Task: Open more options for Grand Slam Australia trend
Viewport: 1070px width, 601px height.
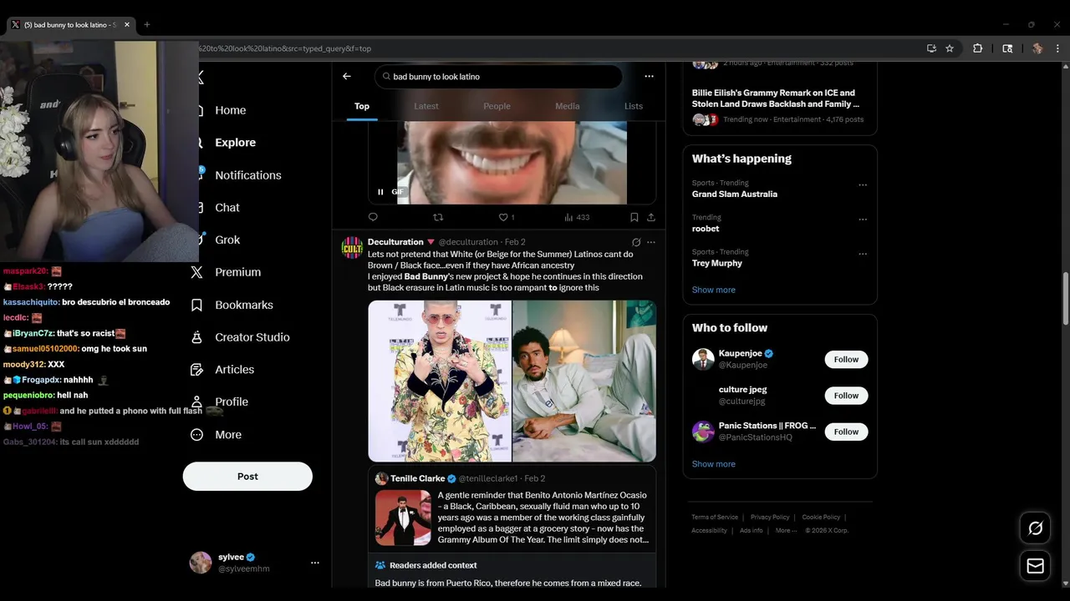Action: tap(863, 185)
